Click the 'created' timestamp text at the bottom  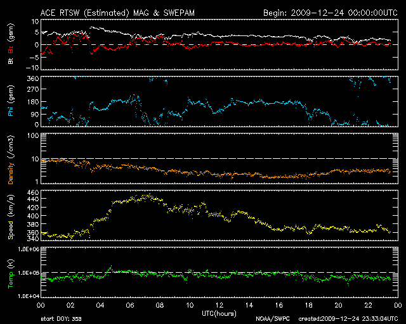click(348, 319)
